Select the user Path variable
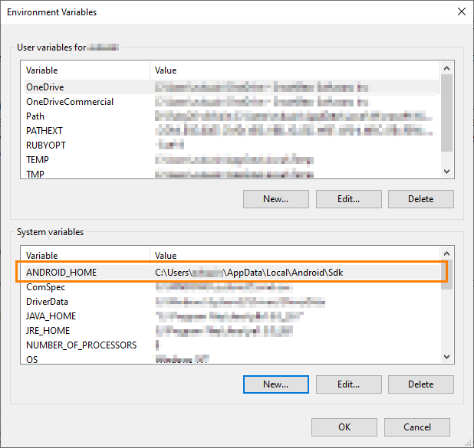The width and height of the screenshot is (474, 448). coord(232,116)
